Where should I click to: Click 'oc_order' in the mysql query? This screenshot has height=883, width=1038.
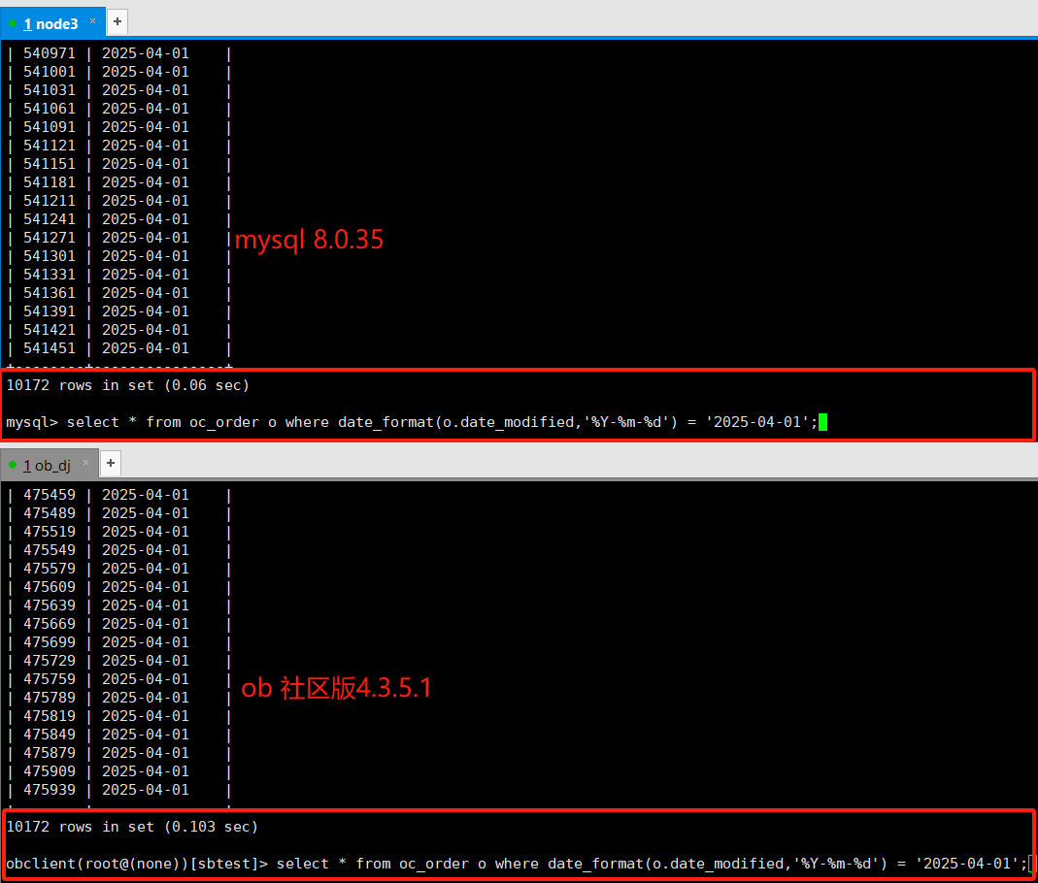(x=223, y=423)
